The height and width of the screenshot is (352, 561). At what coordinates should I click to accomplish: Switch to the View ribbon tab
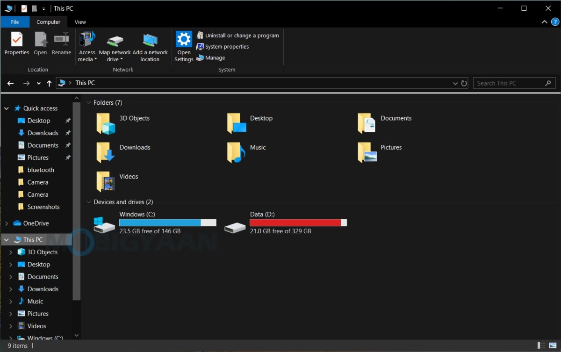[80, 22]
